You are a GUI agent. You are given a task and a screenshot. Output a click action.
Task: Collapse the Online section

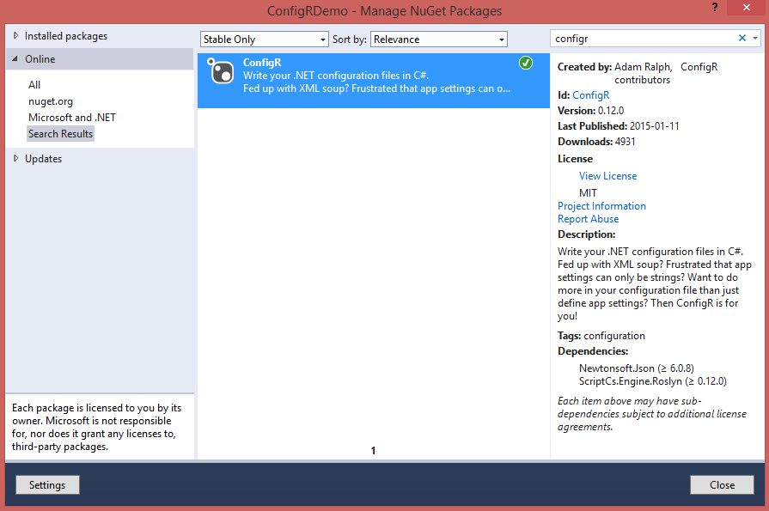point(15,59)
